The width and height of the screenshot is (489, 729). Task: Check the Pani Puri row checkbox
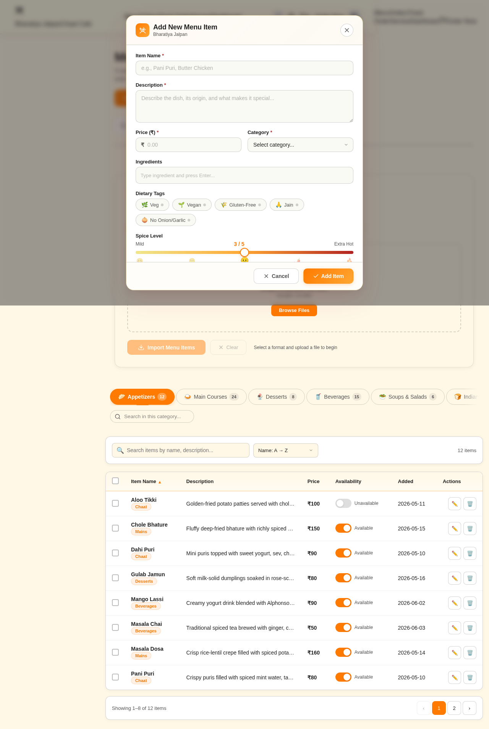click(x=115, y=677)
